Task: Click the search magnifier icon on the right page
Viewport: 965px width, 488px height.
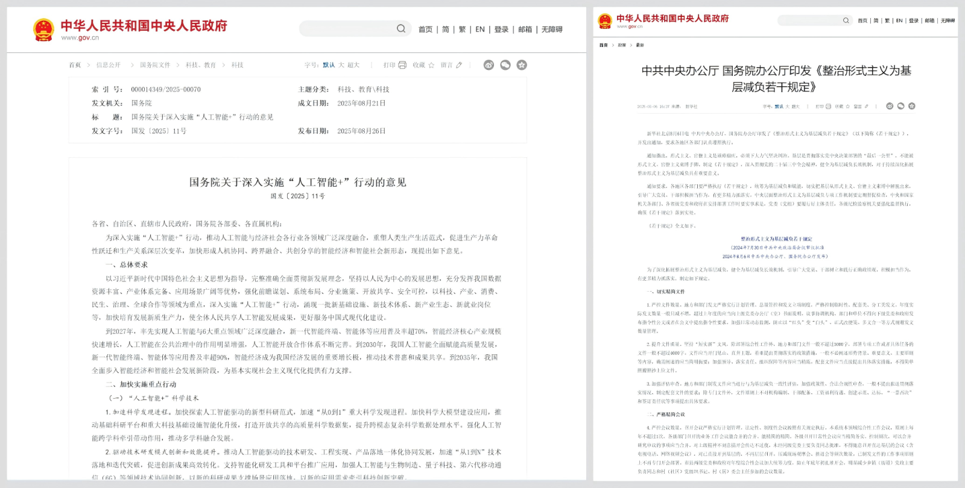Action: [846, 20]
